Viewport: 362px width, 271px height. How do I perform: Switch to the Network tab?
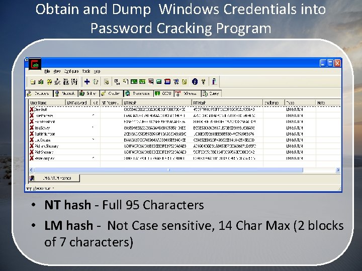(65, 93)
